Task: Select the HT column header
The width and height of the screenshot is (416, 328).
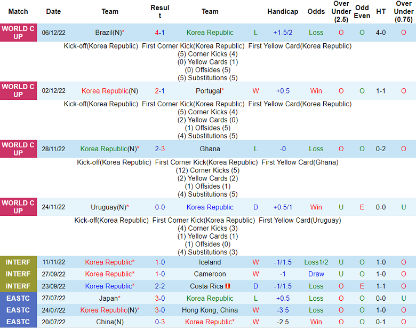Action: coord(381,12)
